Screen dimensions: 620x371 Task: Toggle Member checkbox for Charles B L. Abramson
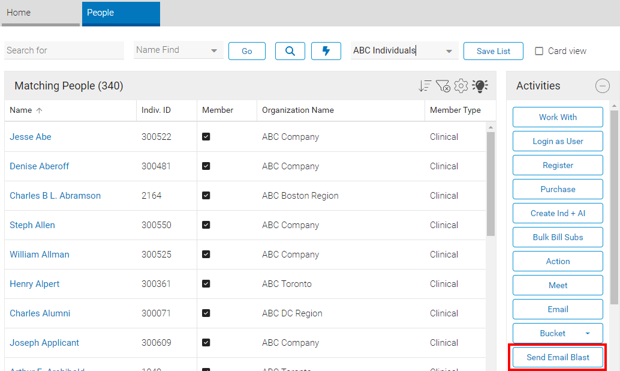pyautogui.click(x=206, y=196)
